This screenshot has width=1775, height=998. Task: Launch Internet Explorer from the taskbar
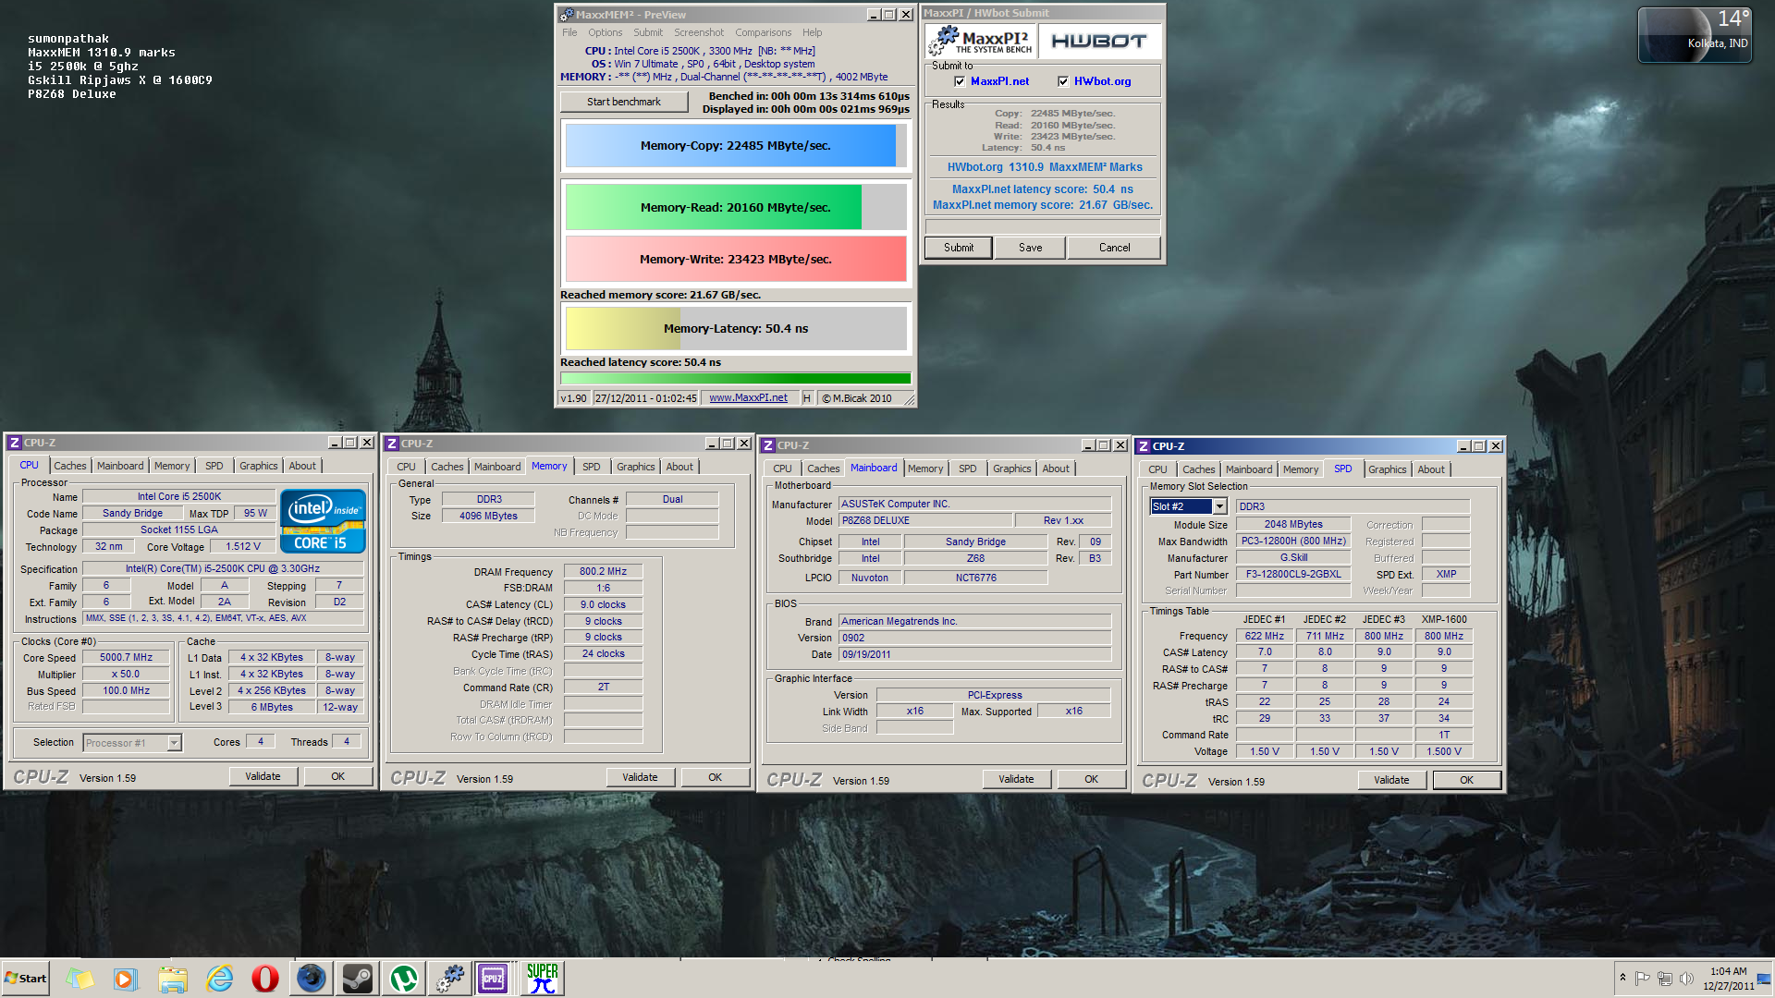coord(219,979)
